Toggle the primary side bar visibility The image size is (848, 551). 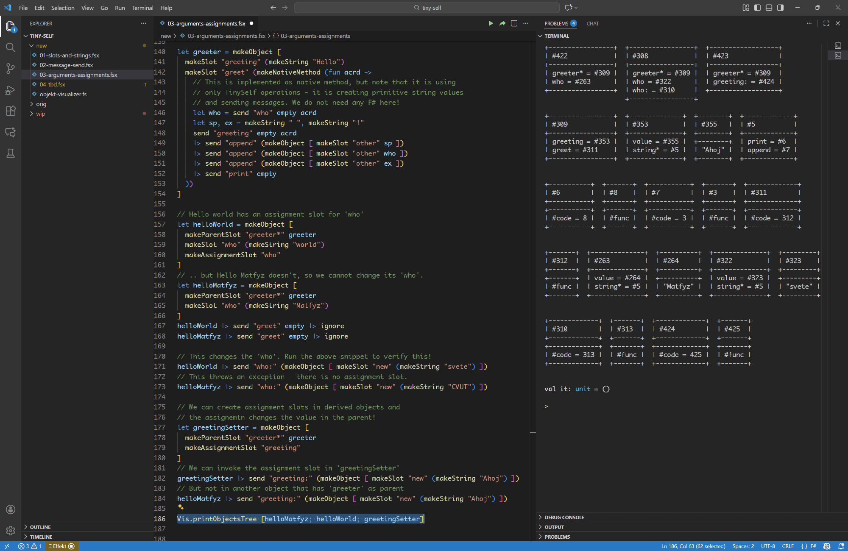[757, 8]
